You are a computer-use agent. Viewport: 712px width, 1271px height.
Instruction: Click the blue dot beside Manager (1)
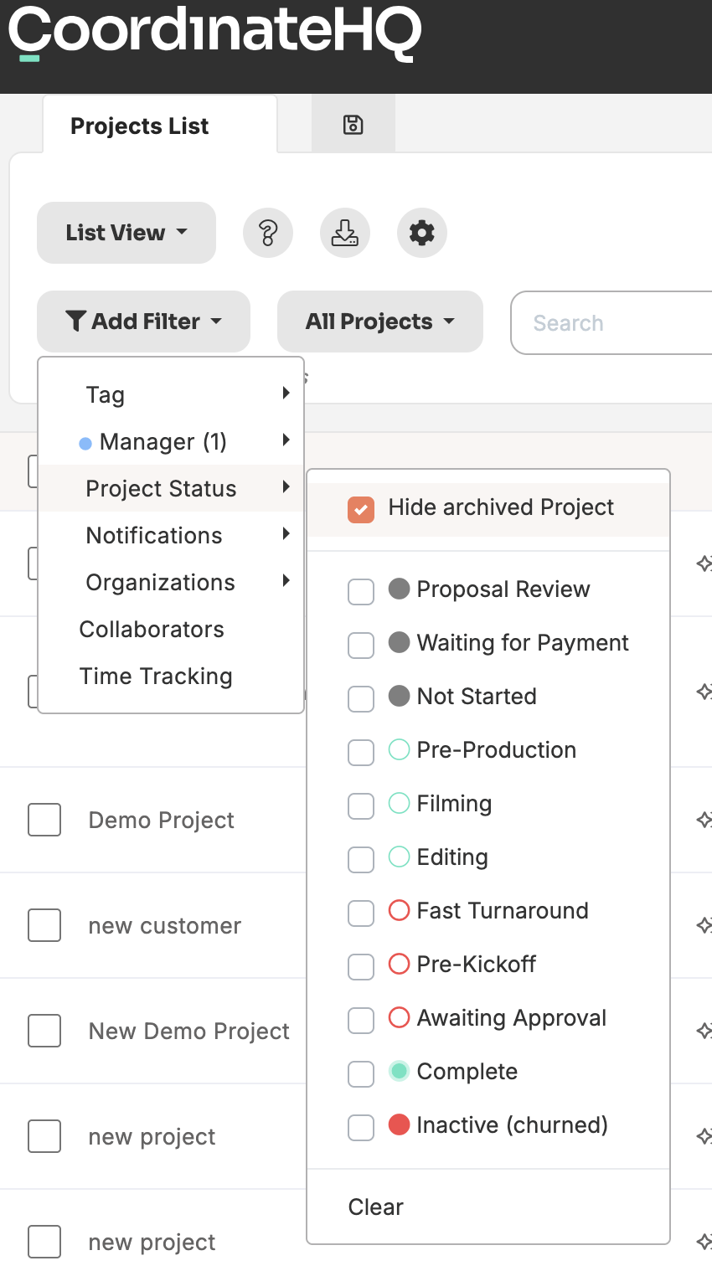click(x=85, y=444)
